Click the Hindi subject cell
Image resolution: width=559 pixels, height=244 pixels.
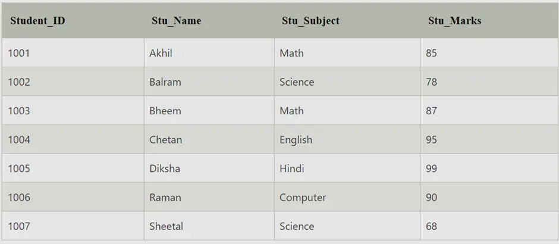[x=347, y=168]
